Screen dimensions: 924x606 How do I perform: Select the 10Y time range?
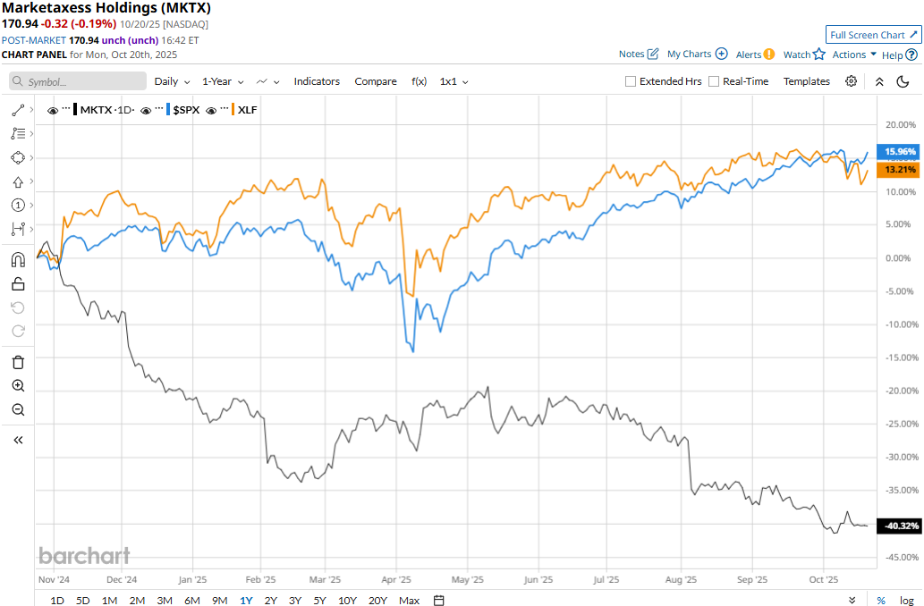click(x=347, y=600)
